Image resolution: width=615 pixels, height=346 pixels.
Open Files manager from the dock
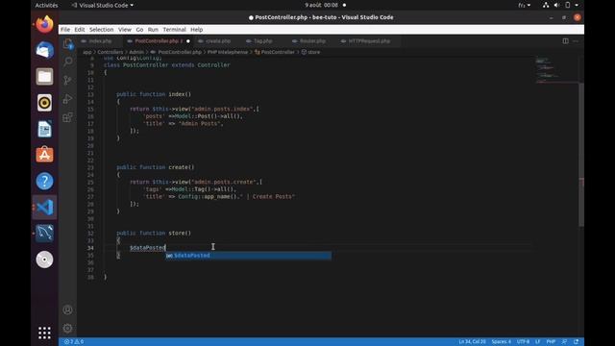45,77
